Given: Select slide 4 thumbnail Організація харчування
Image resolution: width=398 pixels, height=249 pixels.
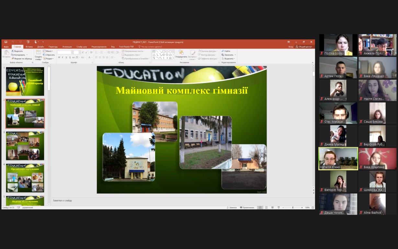Looking at the screenshot, I should coord(25,178).
